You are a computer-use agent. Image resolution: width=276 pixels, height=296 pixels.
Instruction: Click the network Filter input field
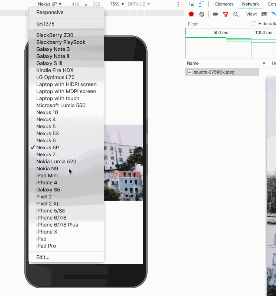pyautogui.click(x=218, y=24)
